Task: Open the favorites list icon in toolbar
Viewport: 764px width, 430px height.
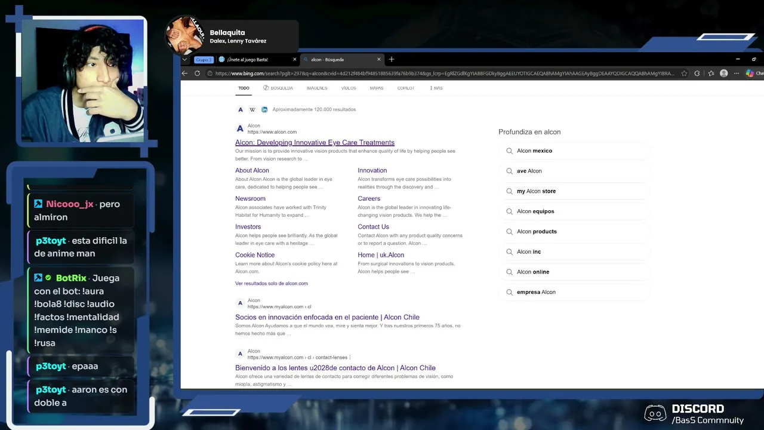Action: tap(711, 73)
